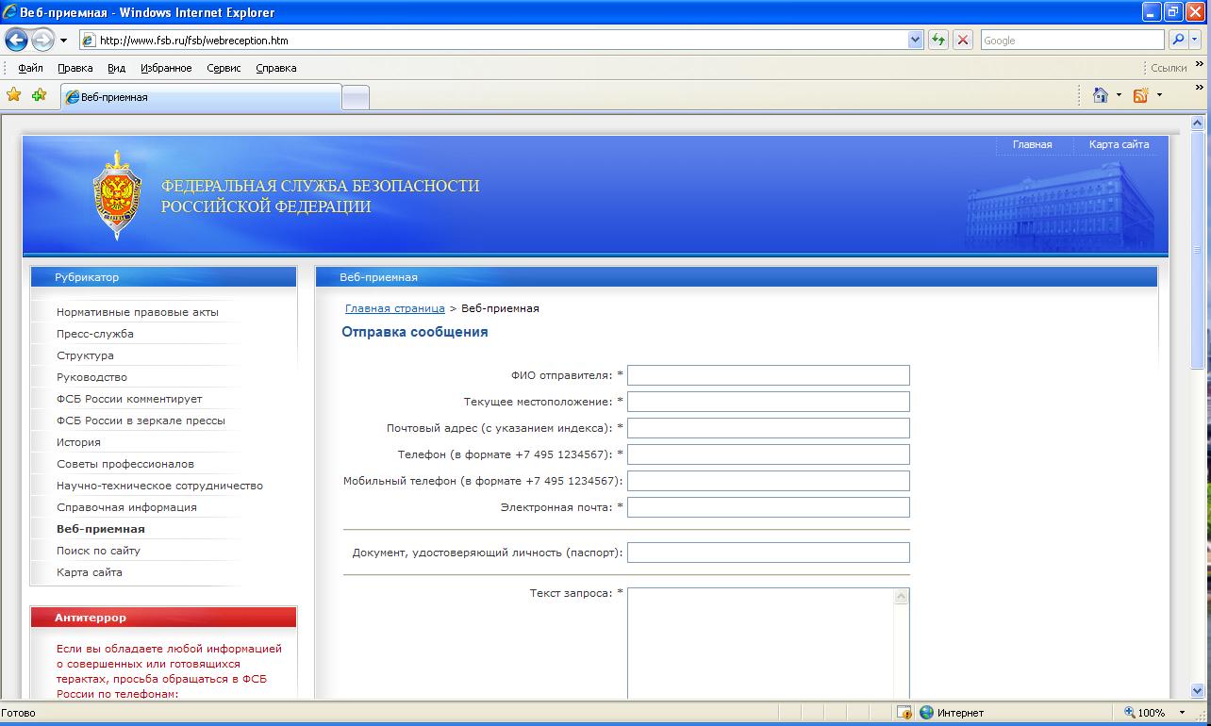Click the Главная link in the header

[1032, 144]
